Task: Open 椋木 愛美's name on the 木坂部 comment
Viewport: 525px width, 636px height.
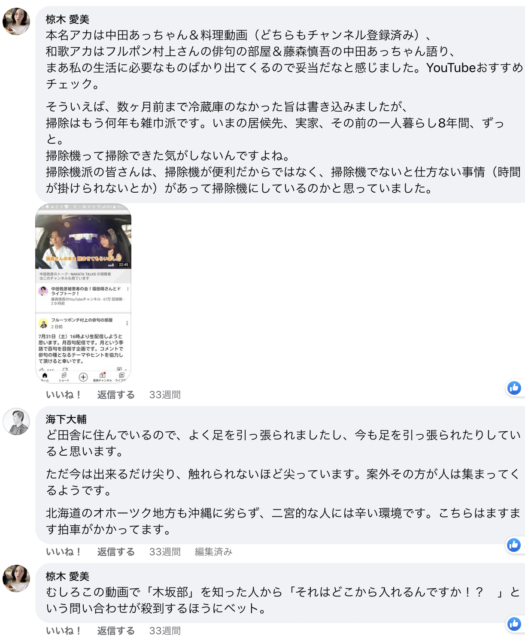Action: [x=67, y=576]
